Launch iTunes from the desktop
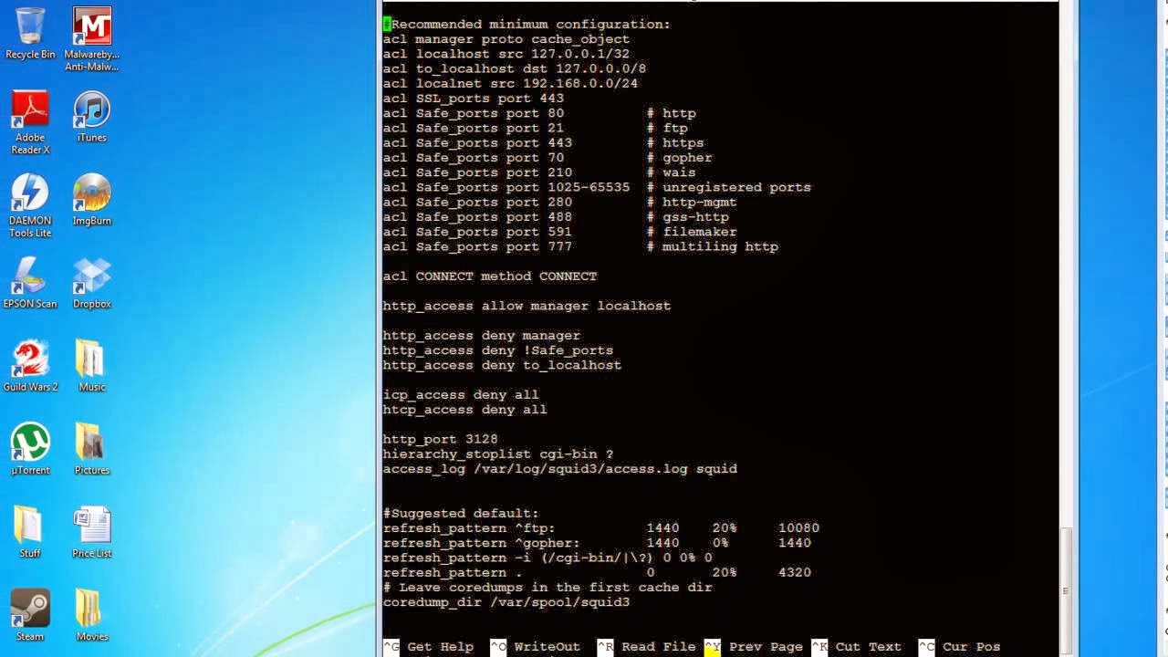Screen dimensions: 1168x657 point(91,117)
